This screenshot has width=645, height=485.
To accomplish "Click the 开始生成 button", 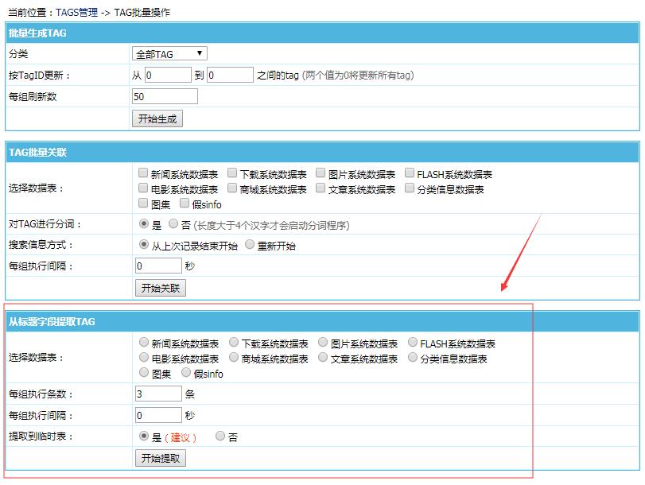I will click(x=157, y=119).
